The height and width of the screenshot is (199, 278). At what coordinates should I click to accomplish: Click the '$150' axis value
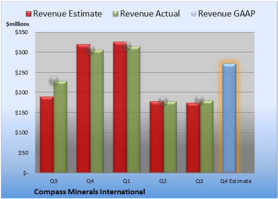tap(22, 113)
